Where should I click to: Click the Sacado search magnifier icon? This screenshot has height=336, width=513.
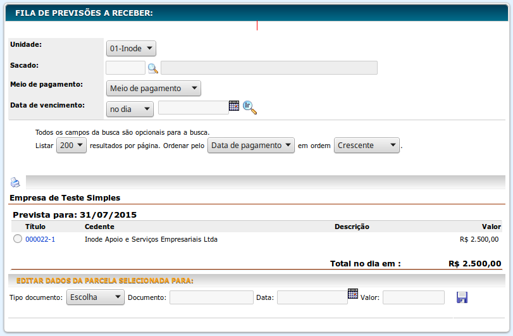pos(152,68)
